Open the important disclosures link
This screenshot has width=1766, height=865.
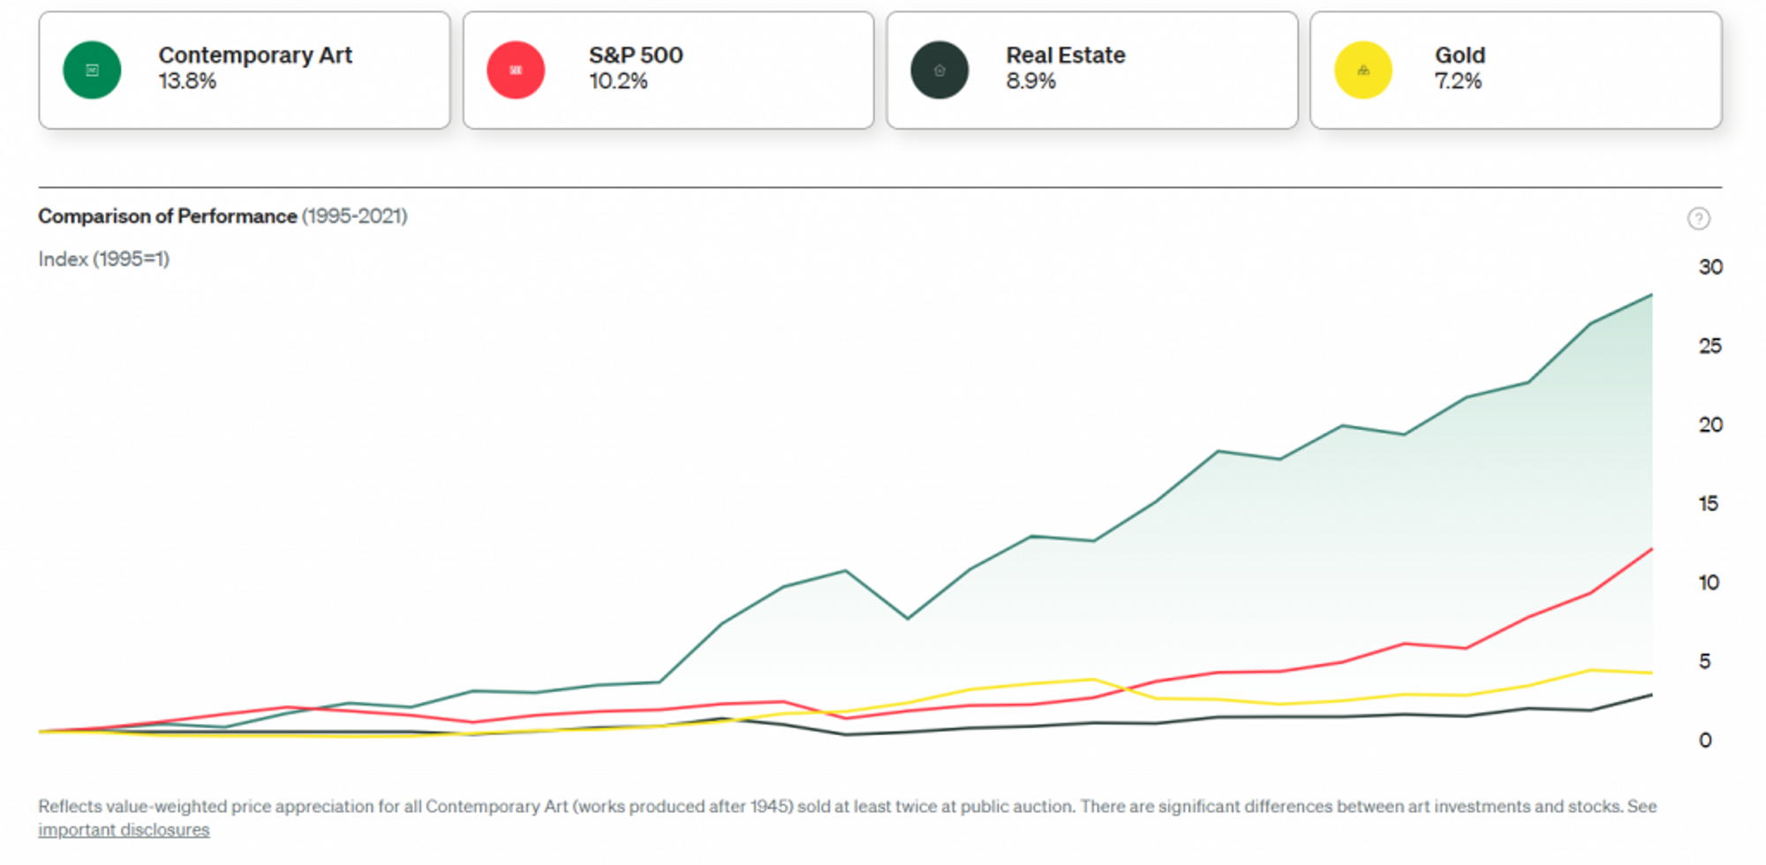[x=124, y=831]
